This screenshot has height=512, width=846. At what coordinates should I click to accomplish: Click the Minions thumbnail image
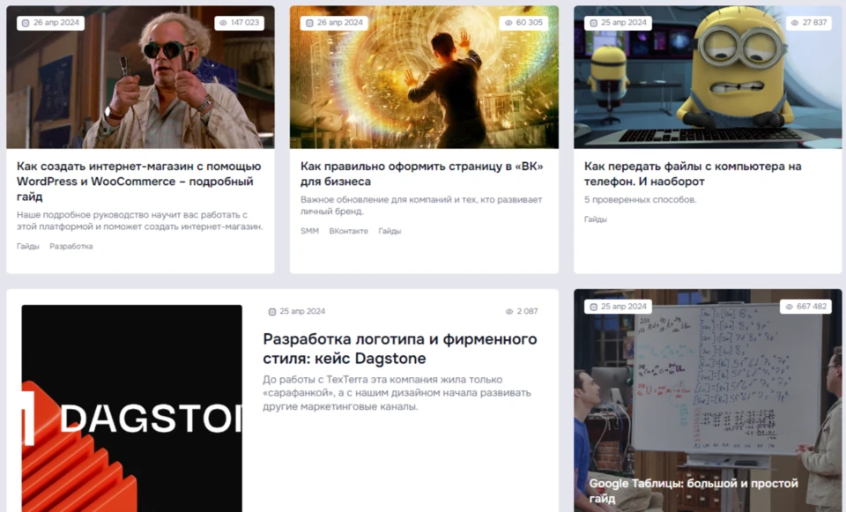click(x=708, y=78)
